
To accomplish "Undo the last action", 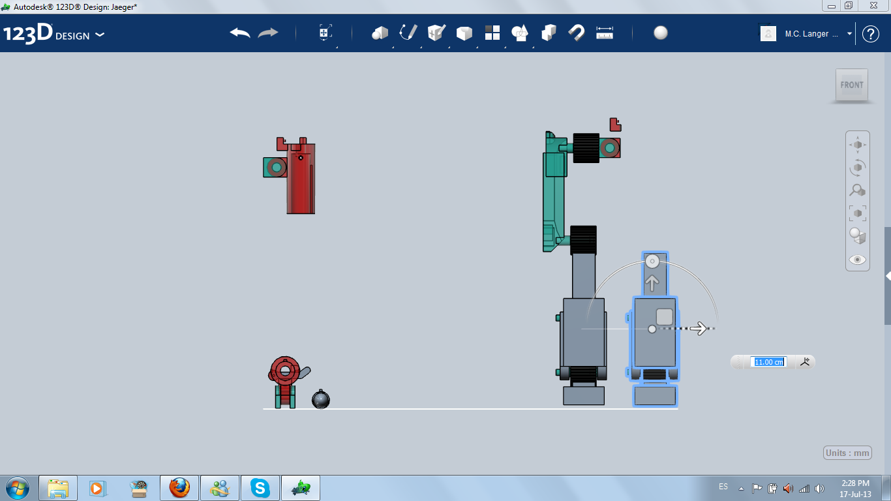I will (x=240, y=33).
